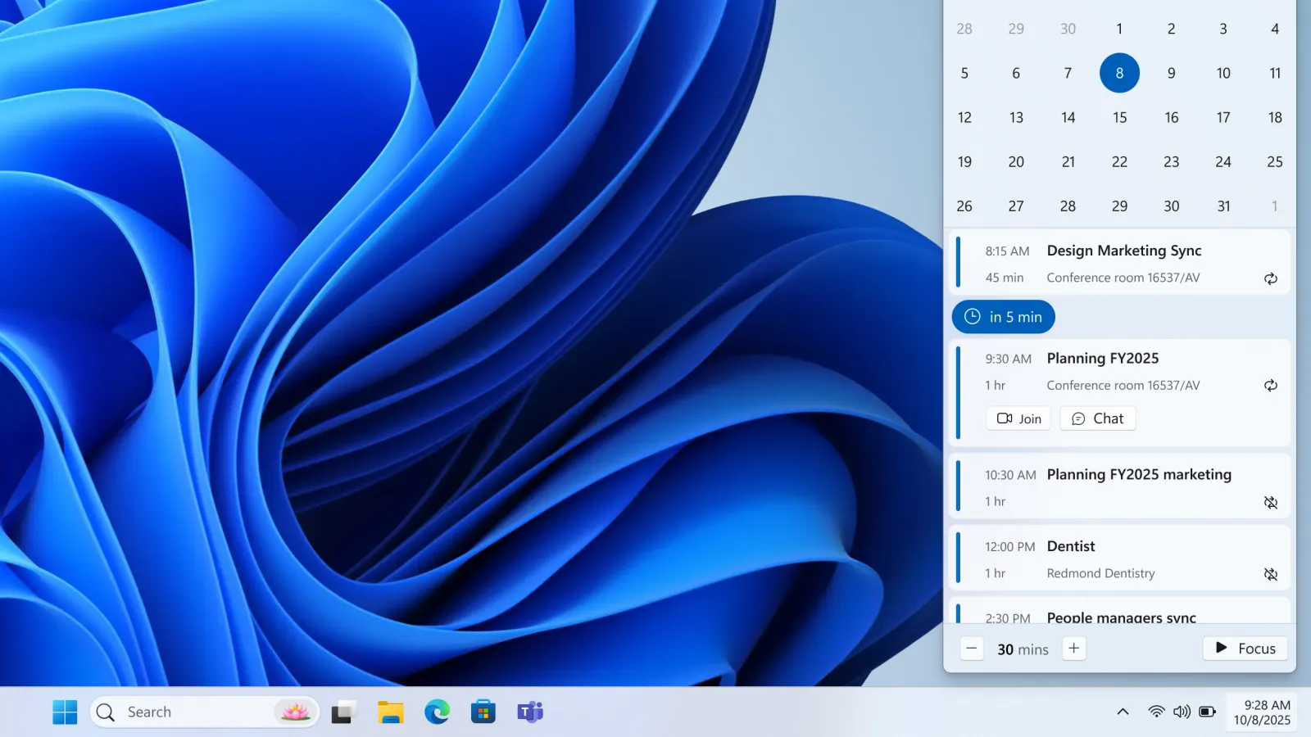Open Chat for the Planning FY2025 meeting
Viewport: 1311px width, 737px height.
click(x=1097, y=418)
